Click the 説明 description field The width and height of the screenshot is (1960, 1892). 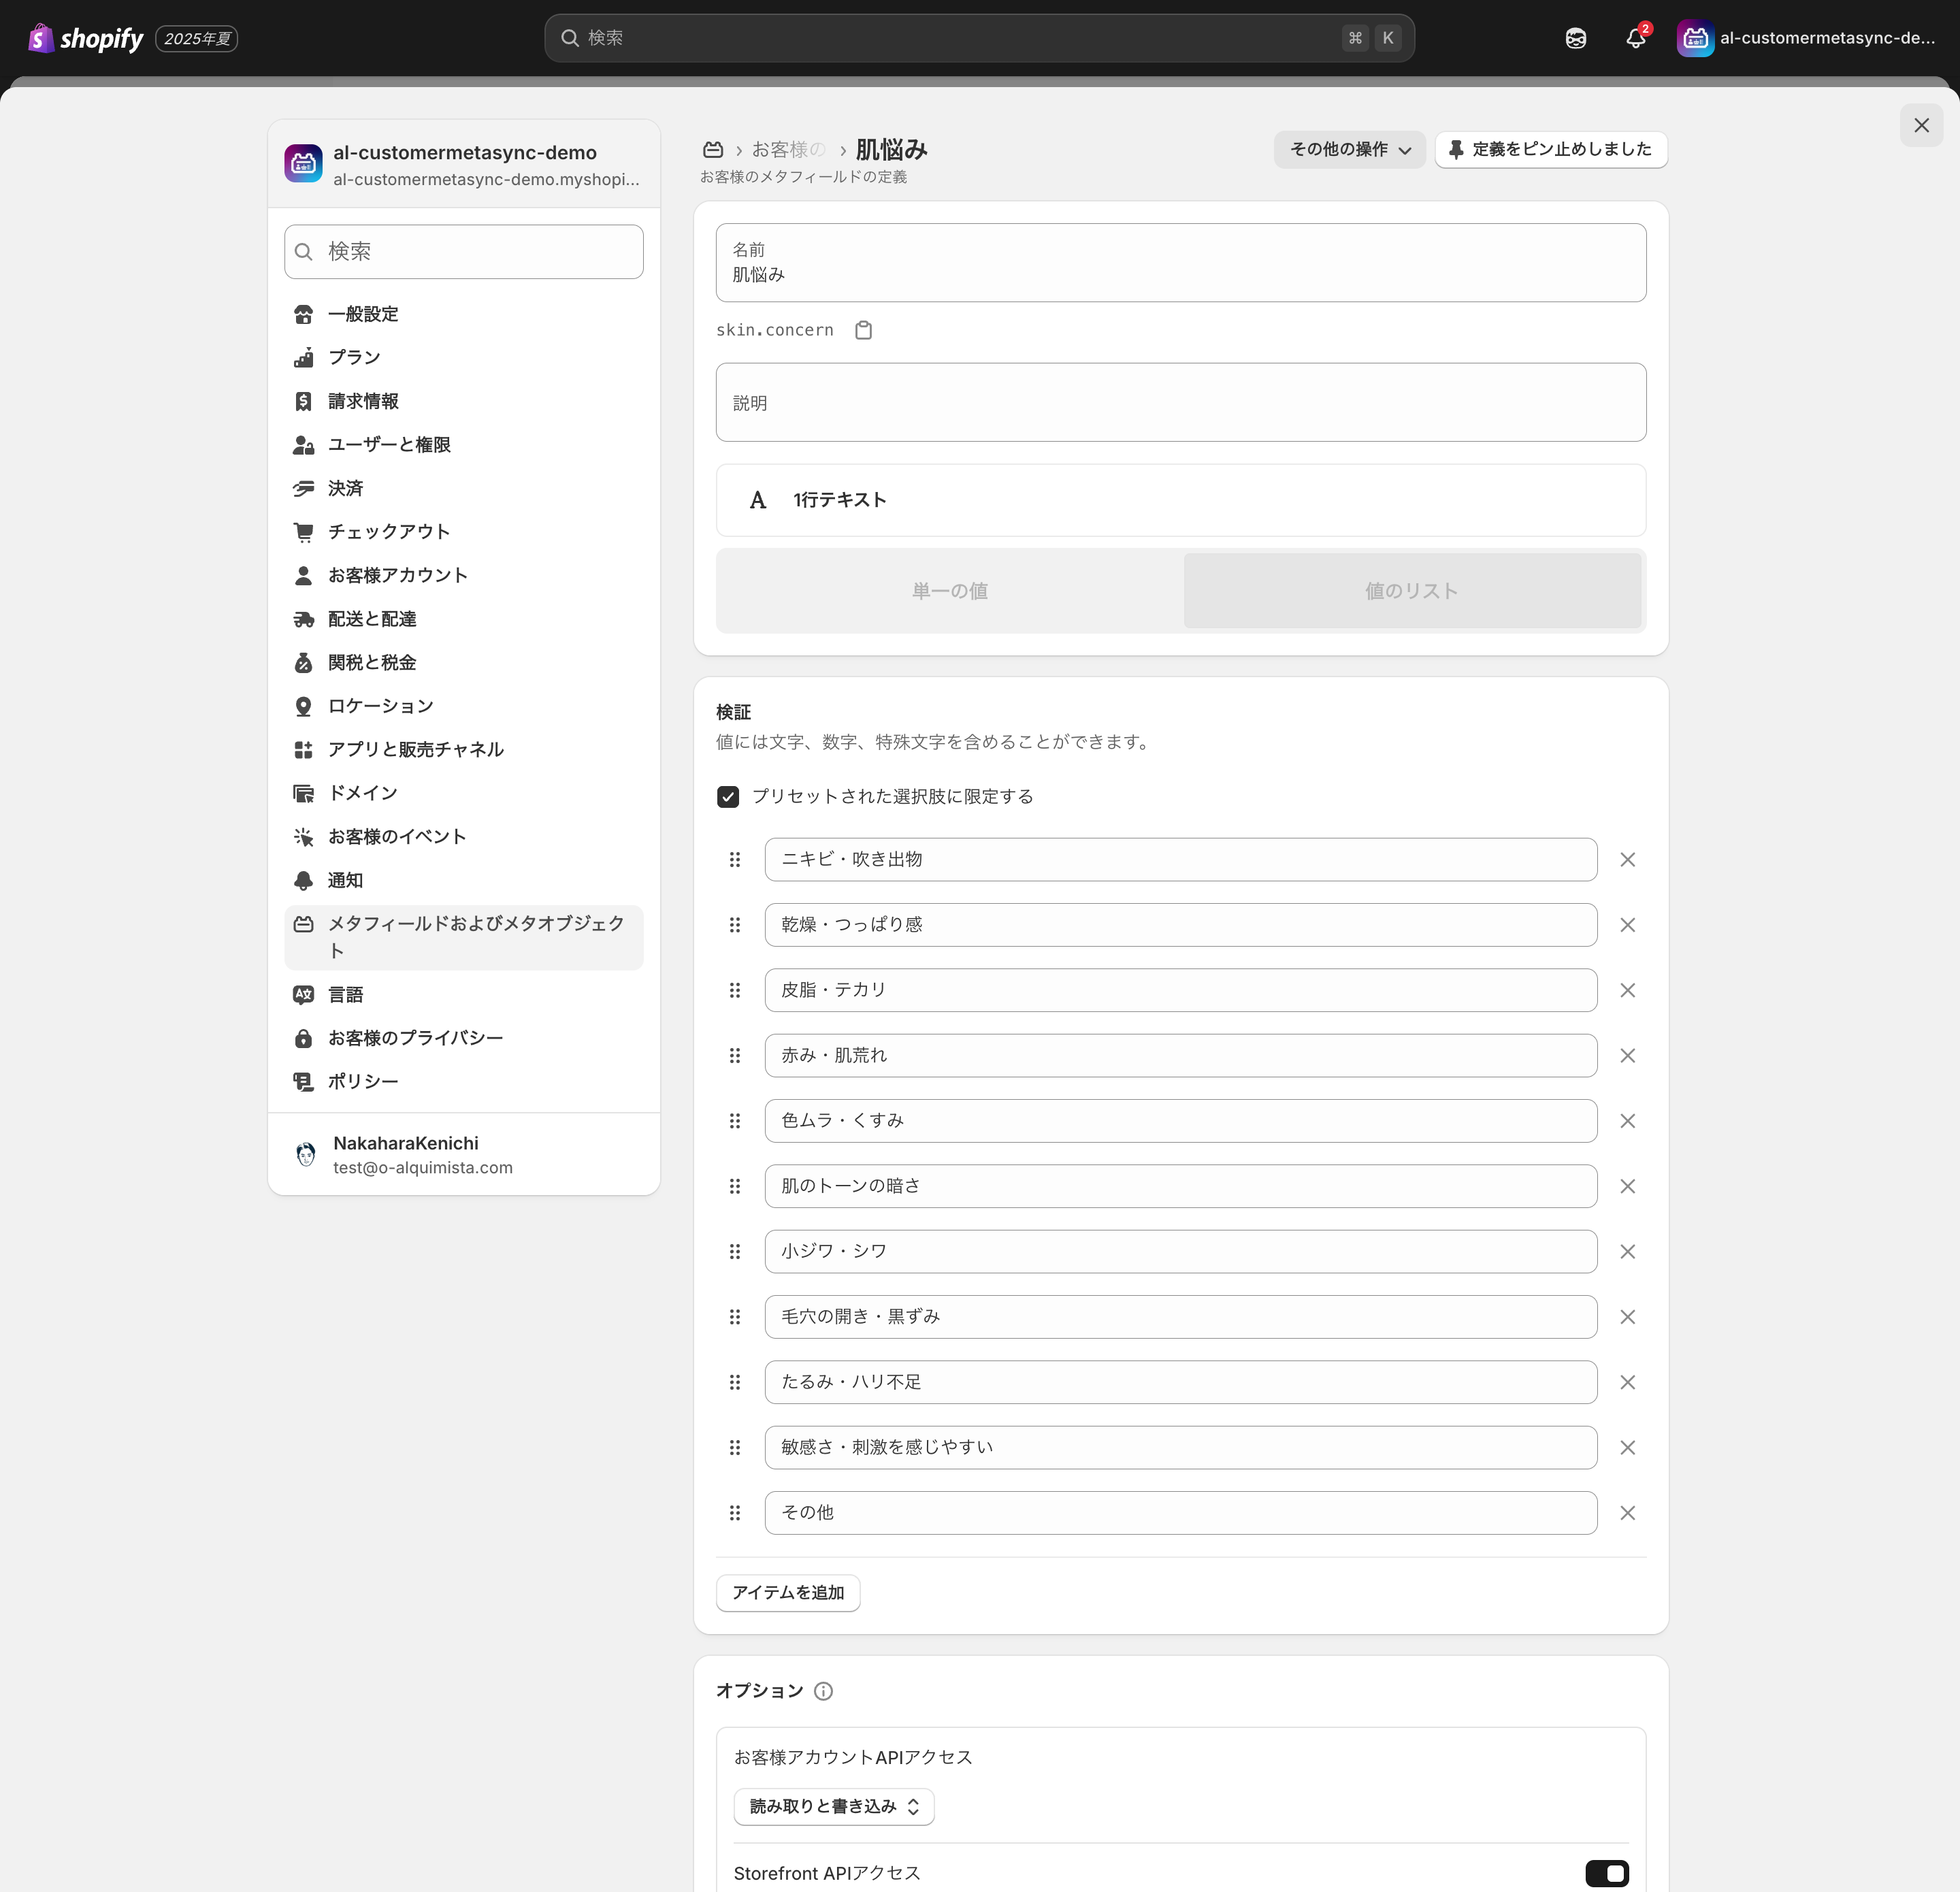(1181, 402)
